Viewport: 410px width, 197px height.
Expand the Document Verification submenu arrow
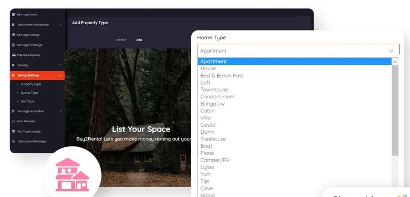pyautogui.click(x=61, y=25)
